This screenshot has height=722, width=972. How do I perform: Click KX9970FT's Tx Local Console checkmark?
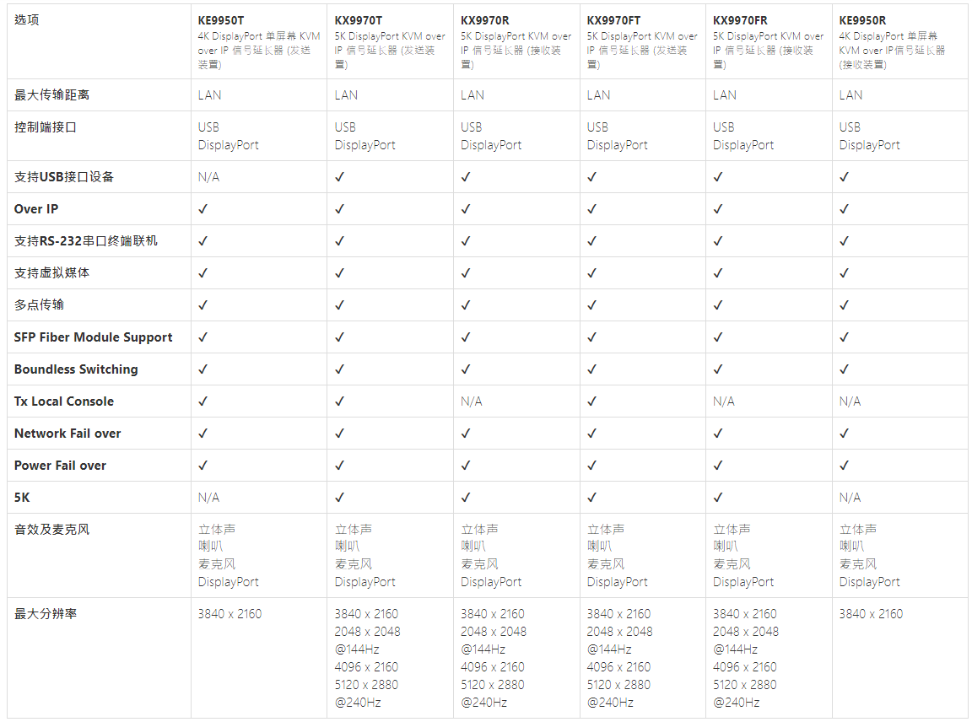coord(591,401)
